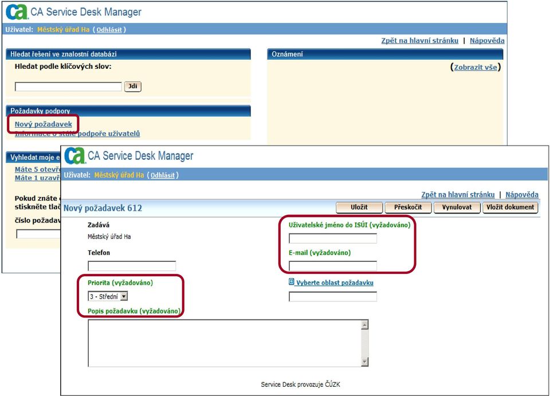Viewport: 550px width, 396px height.
Task: Click the CA logo in the front window
Action: [x=74, y=155]
